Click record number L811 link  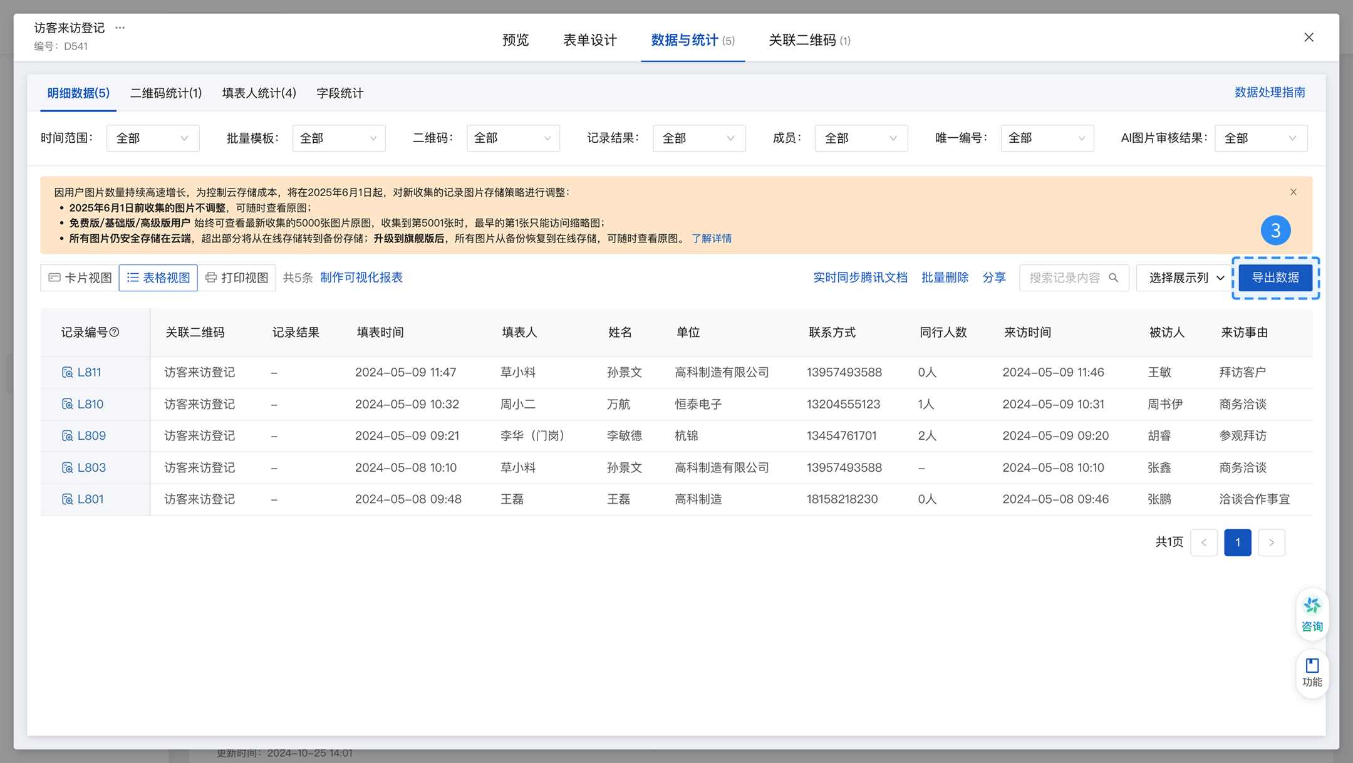click(90, 372)
